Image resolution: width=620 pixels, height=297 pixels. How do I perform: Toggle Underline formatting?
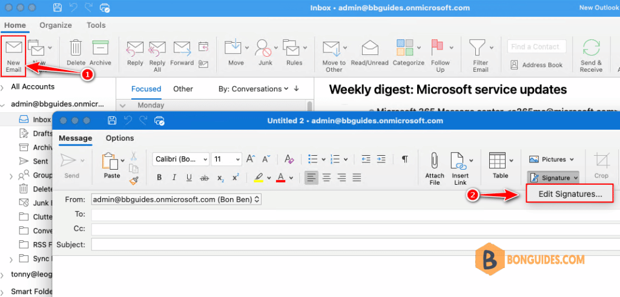point(189,178)
